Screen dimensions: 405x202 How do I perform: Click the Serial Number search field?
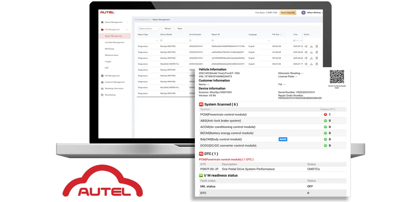(x=199, y=40)
